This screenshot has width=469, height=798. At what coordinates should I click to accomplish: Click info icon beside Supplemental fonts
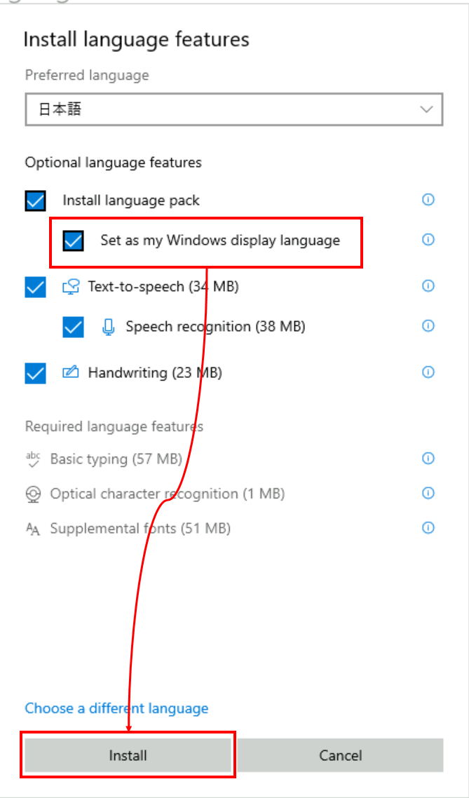pyautogui.click(x=428, y=527)
